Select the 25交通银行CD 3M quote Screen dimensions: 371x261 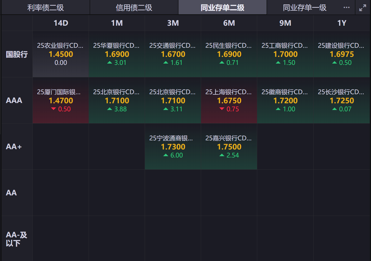click(173, 54)
